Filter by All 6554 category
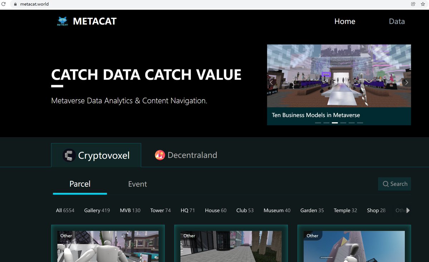This screenshot has width=429, height=262. pos(65,210)
